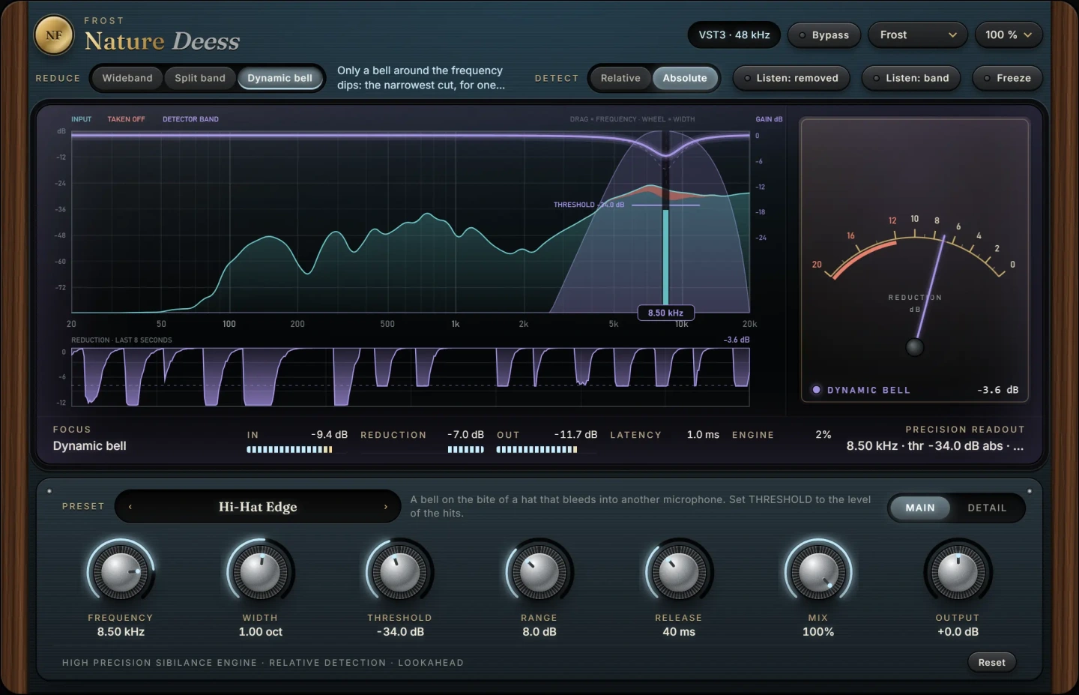This screenshot has width=1079, height=695.
Task: Open the 100 % zoom dropdown
Action: click(x=1009, y=35)
